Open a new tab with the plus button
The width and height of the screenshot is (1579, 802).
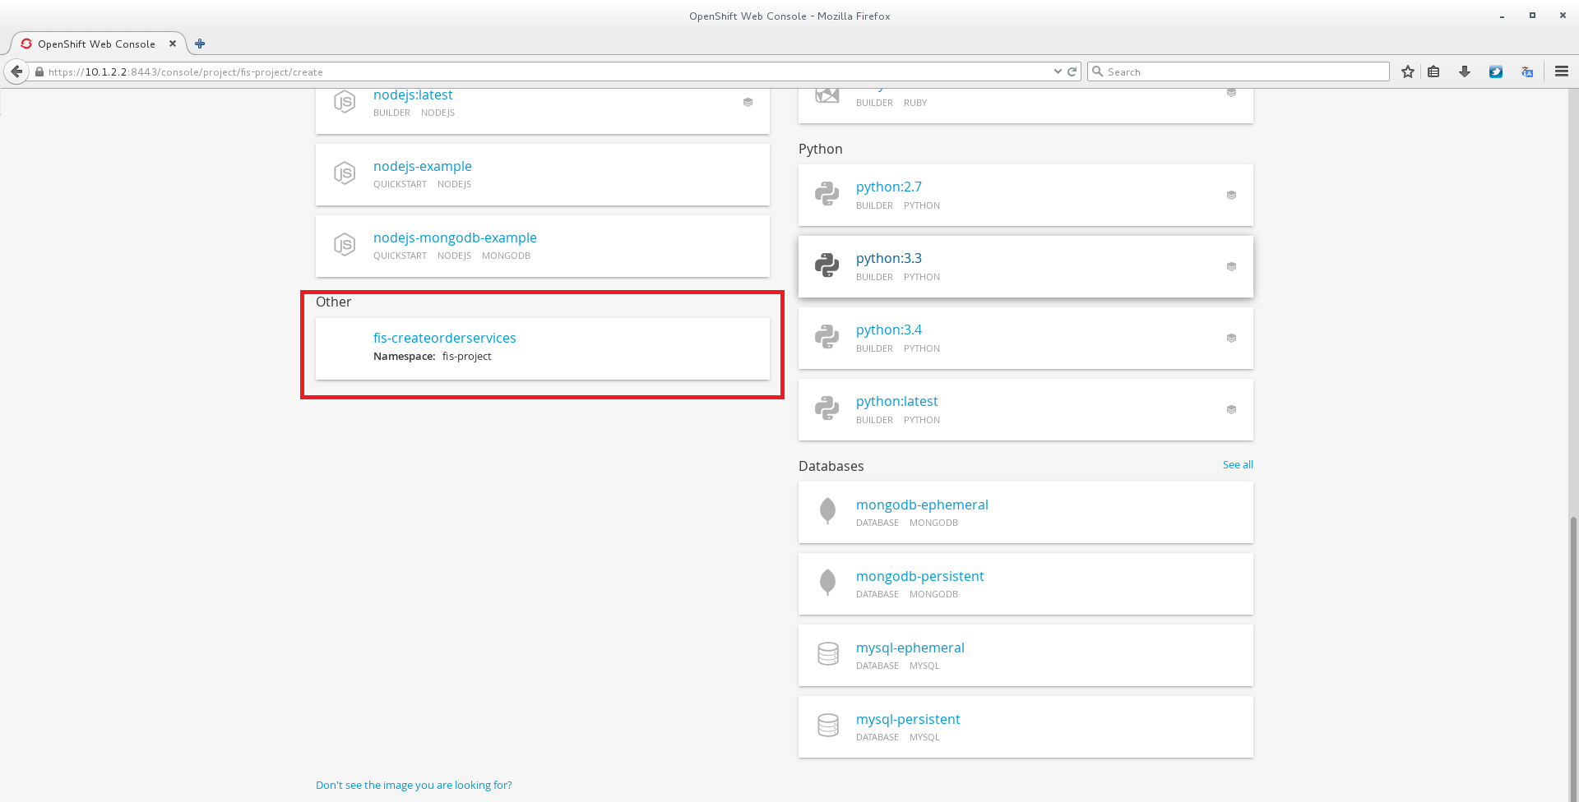(200, 44)
